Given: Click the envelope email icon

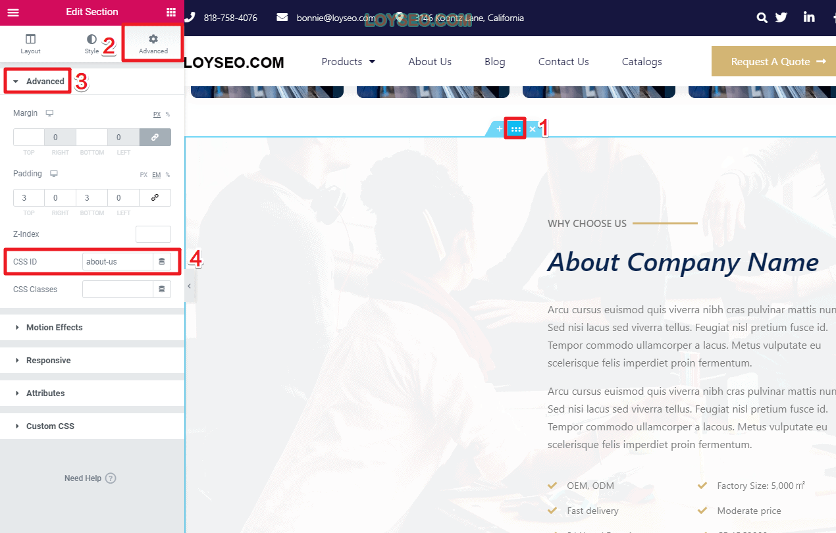Looking at the screenshot, I should (x=282, y=18).
